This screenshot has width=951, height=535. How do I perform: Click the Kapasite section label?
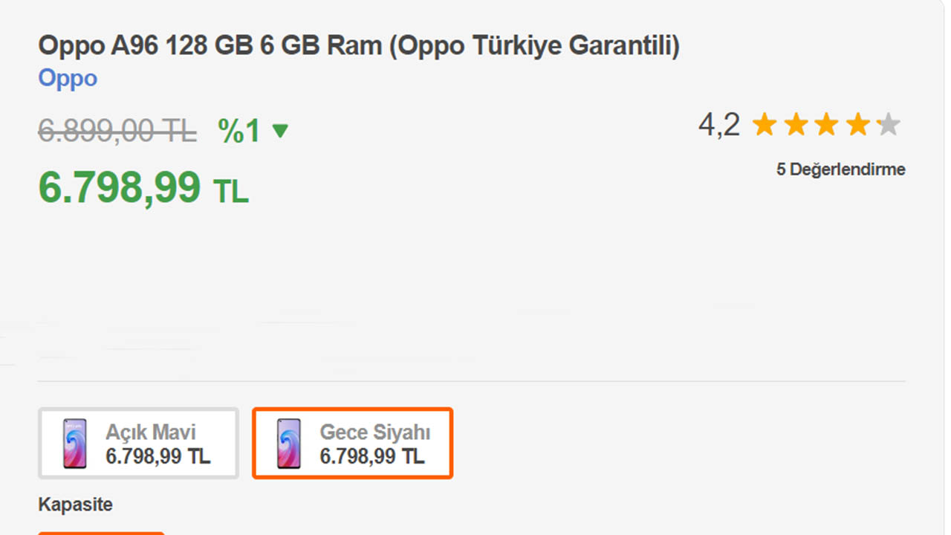(76, 505)
